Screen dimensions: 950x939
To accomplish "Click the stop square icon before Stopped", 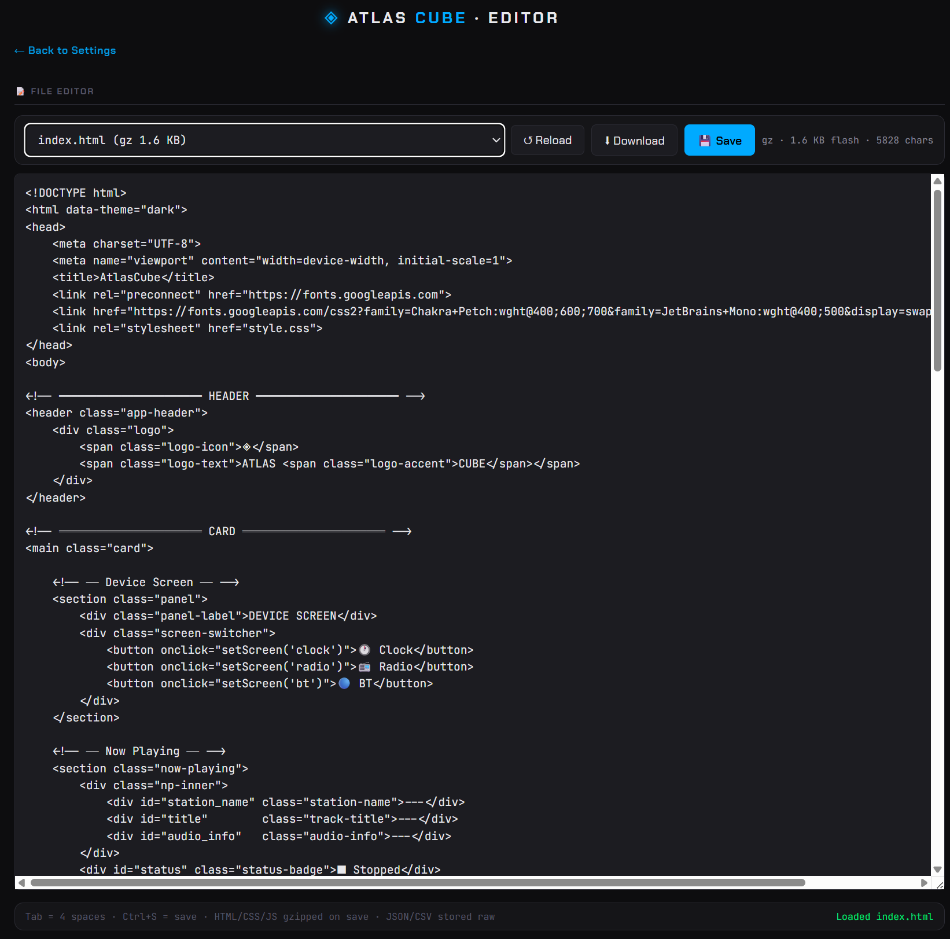I will (x=342, y=870).
